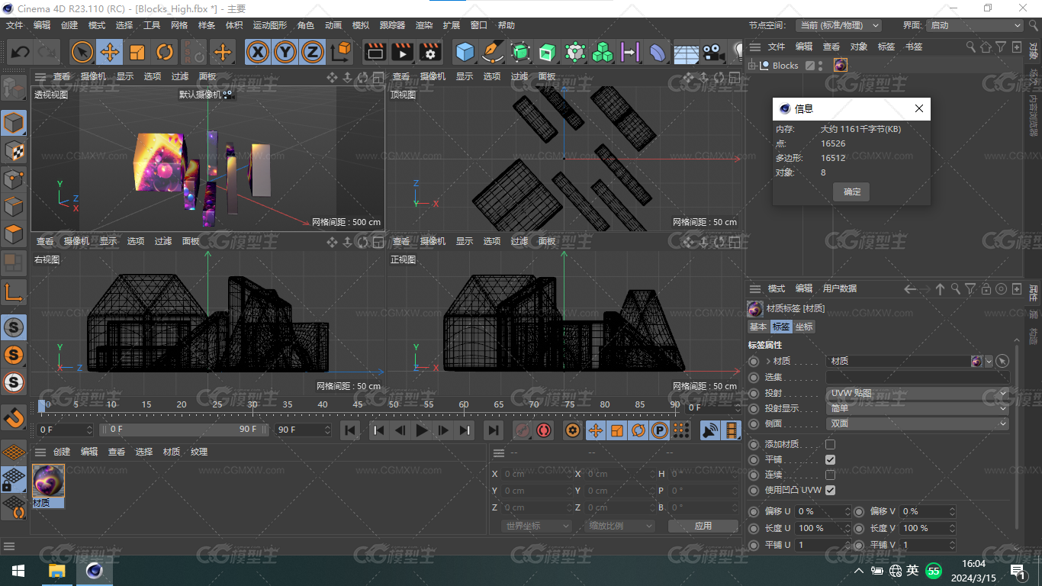The width and height of the screenshot is (1042, 586).
Task: Click frame 45 on the timeline ruler
Action: (x=358, y=404)
